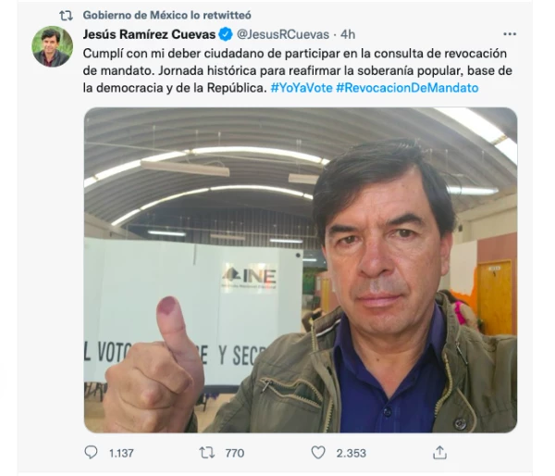This screenshot has width=555, height=476.
Task: Open the three-dot more options menu
Action: tap(510, 34)
